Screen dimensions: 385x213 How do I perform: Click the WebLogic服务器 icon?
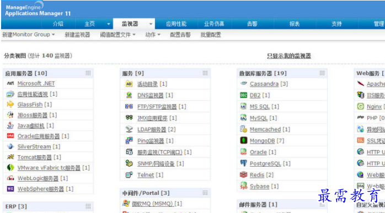click(10, 178)
